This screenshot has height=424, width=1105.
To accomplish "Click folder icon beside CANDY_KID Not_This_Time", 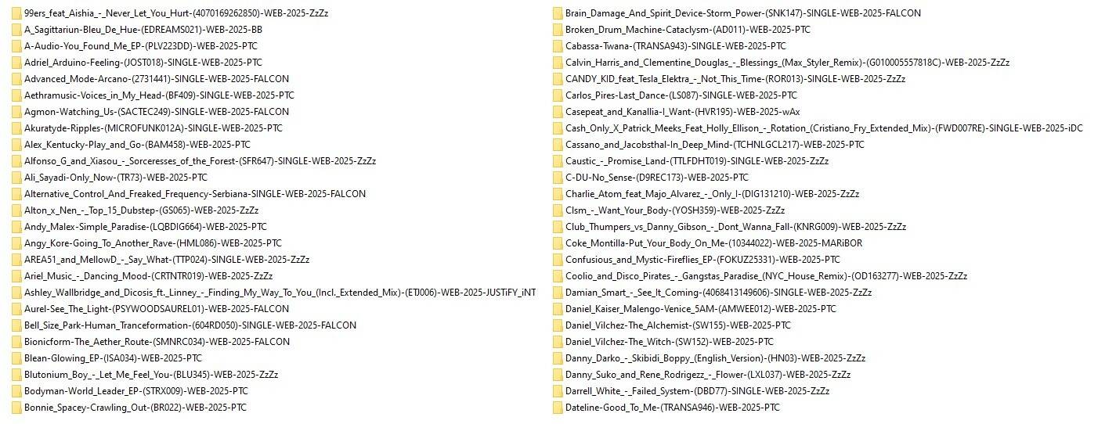I will click(x=558, y=79).
